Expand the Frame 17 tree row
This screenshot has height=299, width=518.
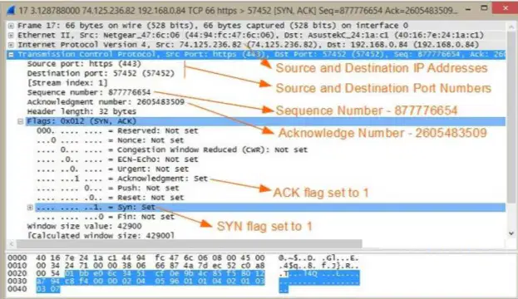[x=11, y=26]
